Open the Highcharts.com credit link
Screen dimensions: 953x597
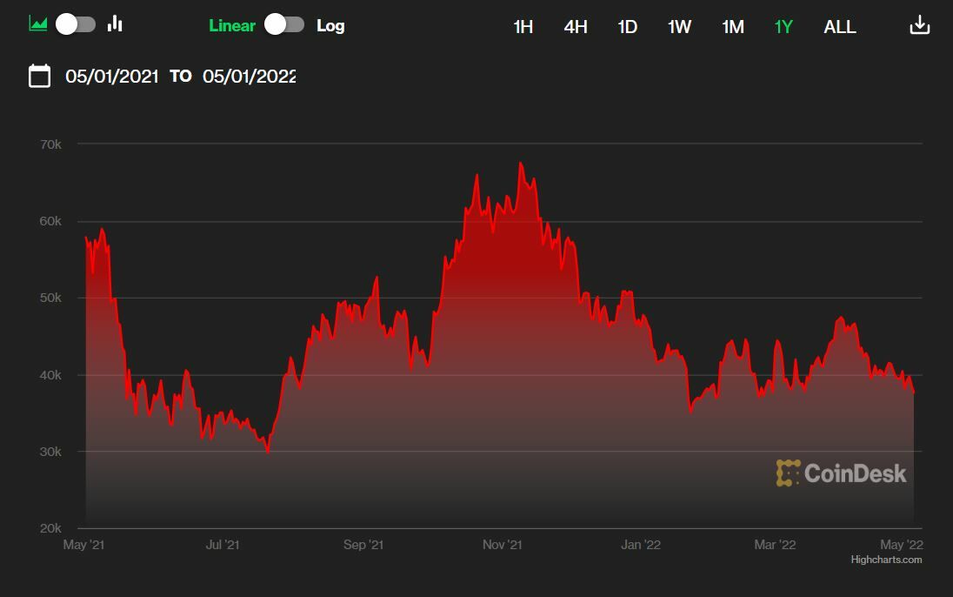[x=886, y=560]
